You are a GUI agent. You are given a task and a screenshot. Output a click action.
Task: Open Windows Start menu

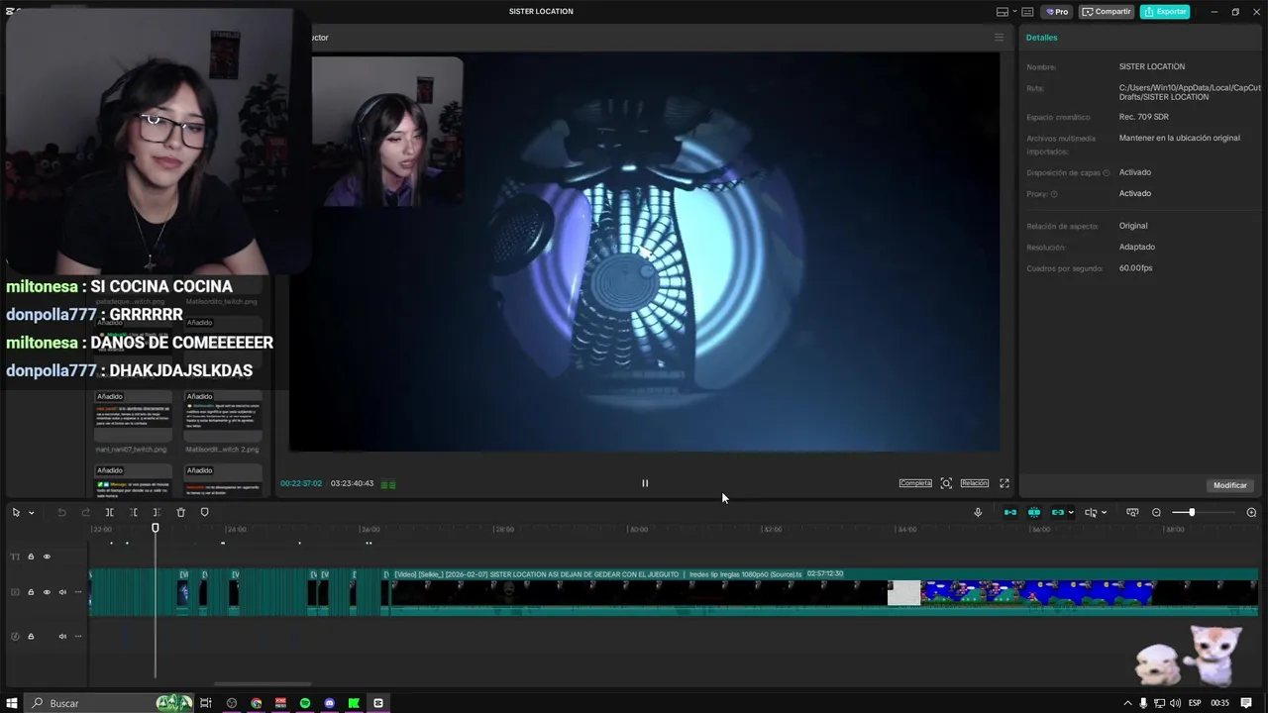pyautogui.click(x=12, y=703)
